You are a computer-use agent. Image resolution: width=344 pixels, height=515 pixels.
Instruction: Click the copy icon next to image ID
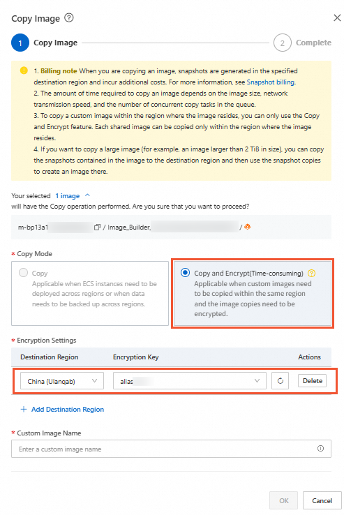(x=97, y=227)
